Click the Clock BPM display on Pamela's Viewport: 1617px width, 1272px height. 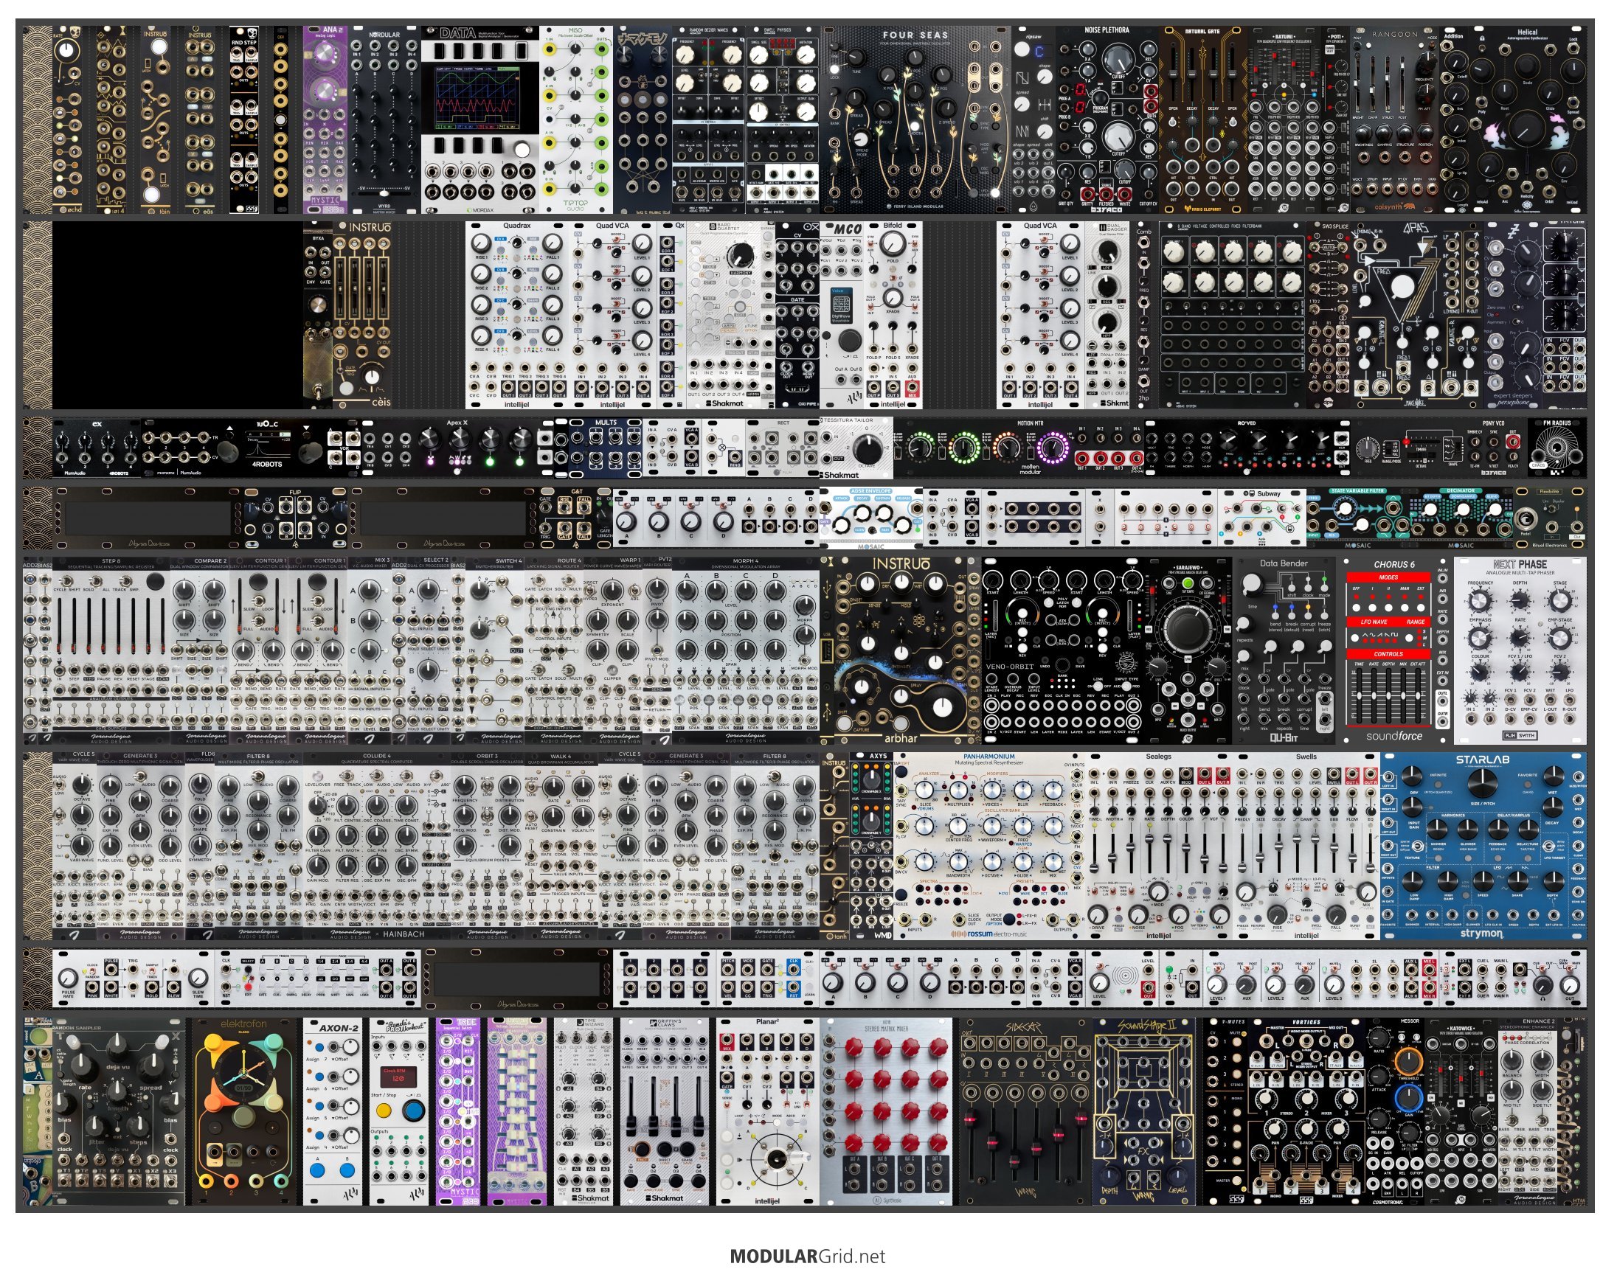pos(398,1079)
